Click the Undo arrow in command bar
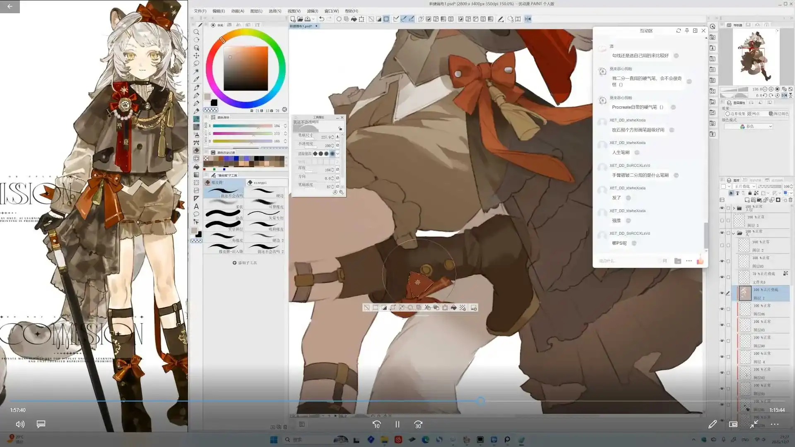The height and width of the screenshot is (447, 795). 321,19
